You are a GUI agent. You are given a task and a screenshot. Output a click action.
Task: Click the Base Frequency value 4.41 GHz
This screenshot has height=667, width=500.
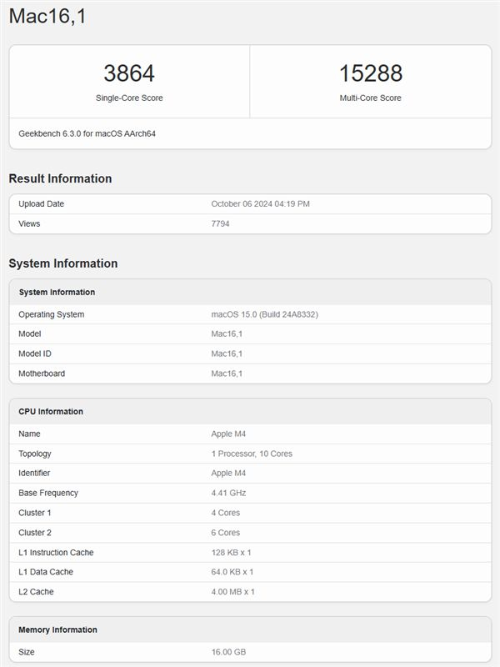(229, 493)
